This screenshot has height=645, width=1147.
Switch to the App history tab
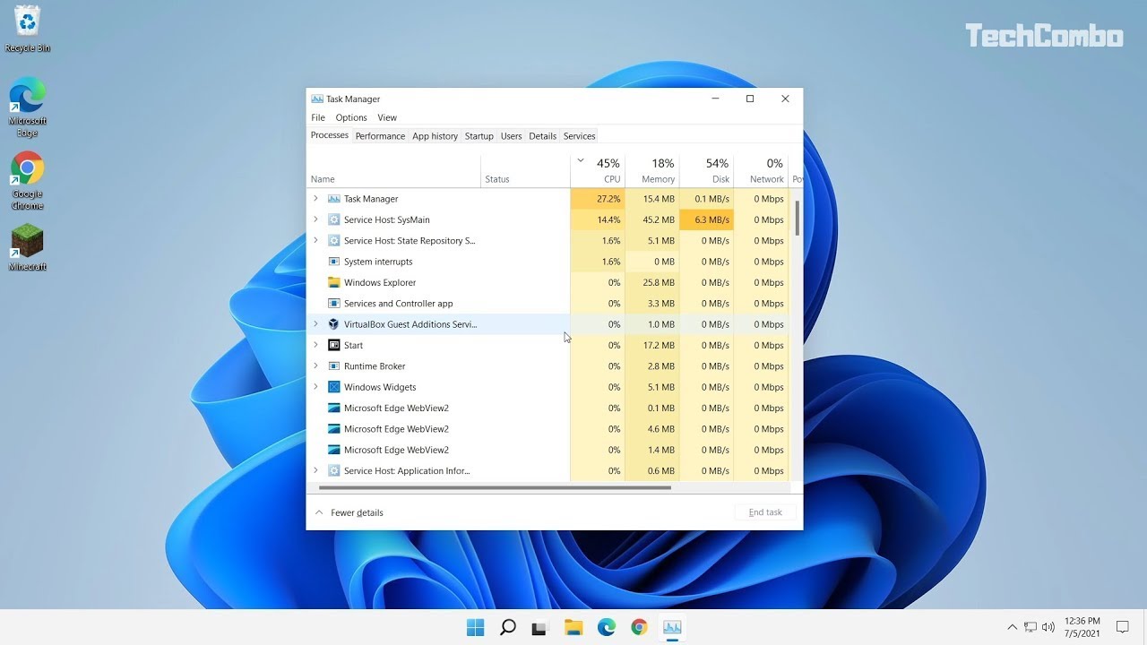click(x=435, y=136)
